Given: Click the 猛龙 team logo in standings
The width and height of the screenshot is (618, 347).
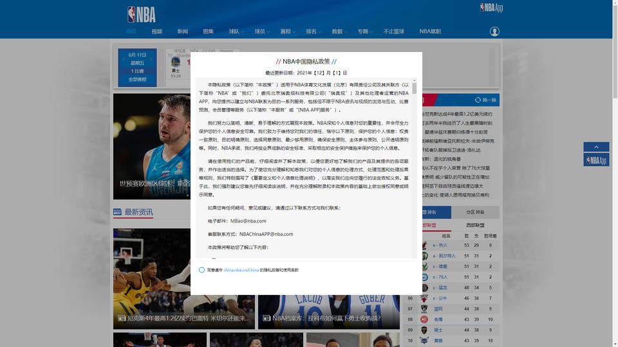Looking at the screenshot, I should [x=424, y=288].
